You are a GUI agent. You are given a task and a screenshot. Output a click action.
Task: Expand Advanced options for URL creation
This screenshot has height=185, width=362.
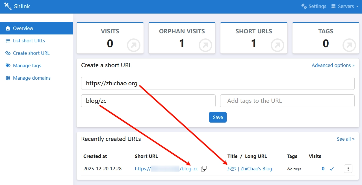[333, 65]
